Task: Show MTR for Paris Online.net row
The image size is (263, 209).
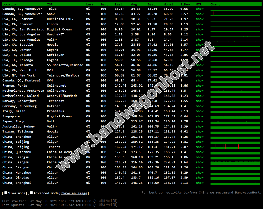Action: point(200,86)
